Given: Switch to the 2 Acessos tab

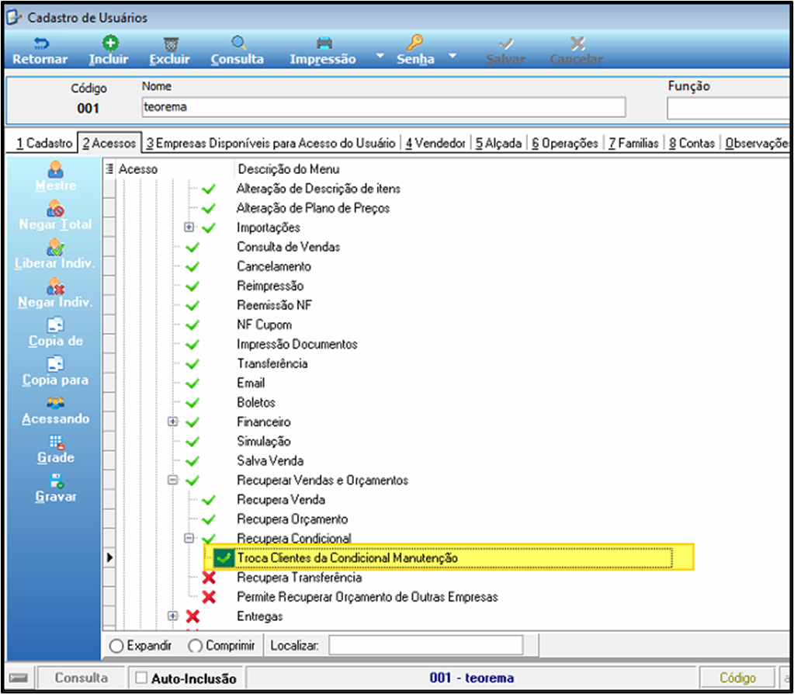Looking at the screenshot, I should [x=109, y=144].
